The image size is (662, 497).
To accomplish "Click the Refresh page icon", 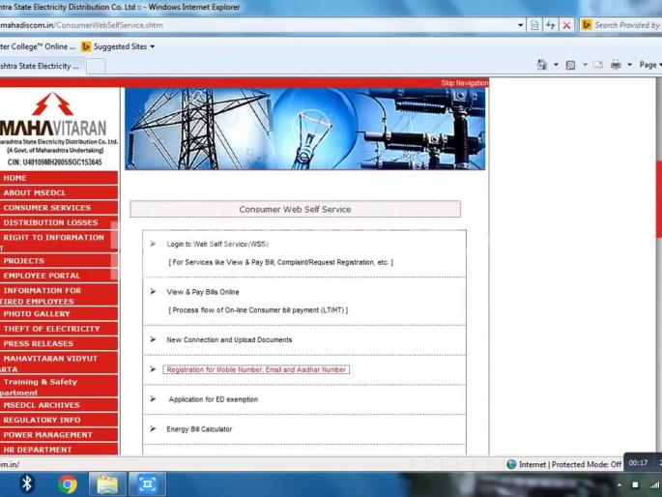I will pos(551,25).
